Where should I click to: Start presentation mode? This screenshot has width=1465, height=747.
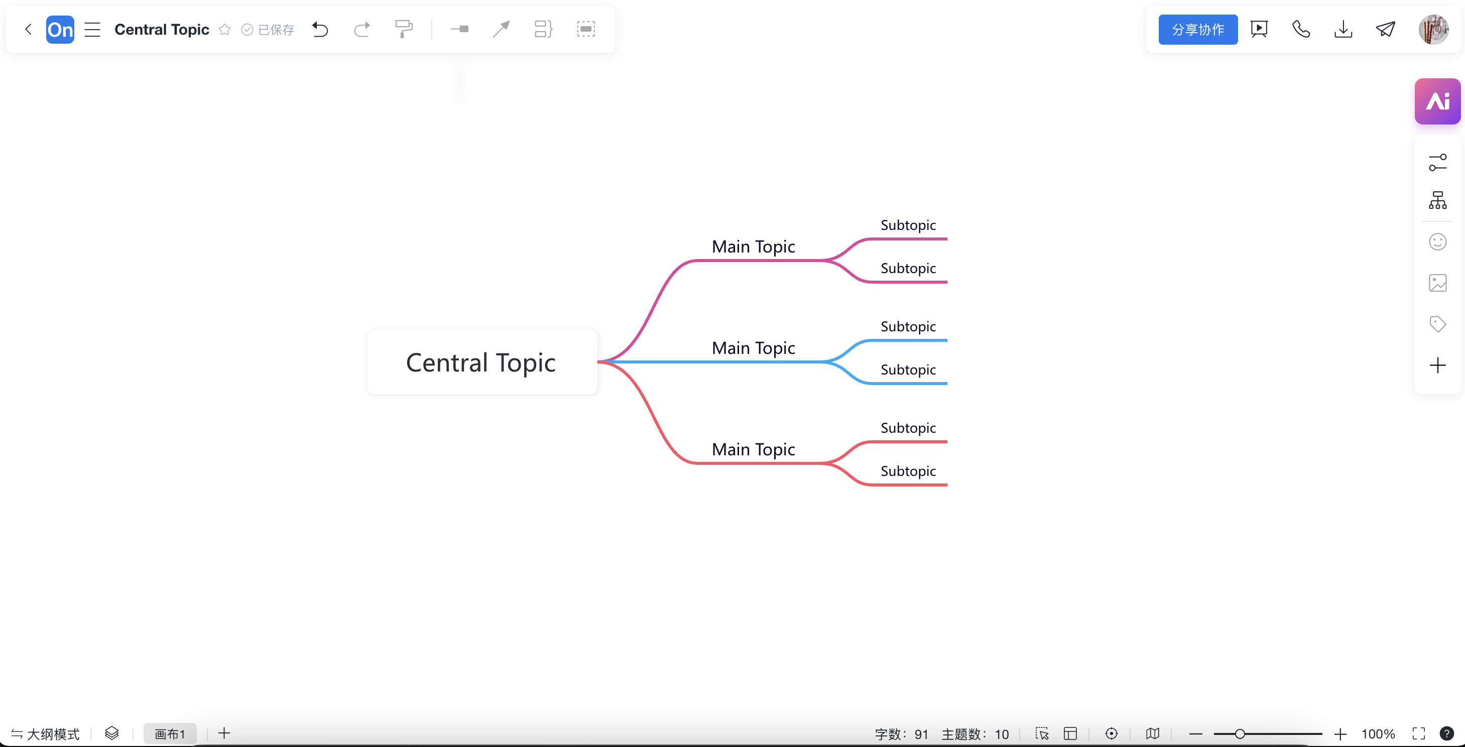point(1259,29)
